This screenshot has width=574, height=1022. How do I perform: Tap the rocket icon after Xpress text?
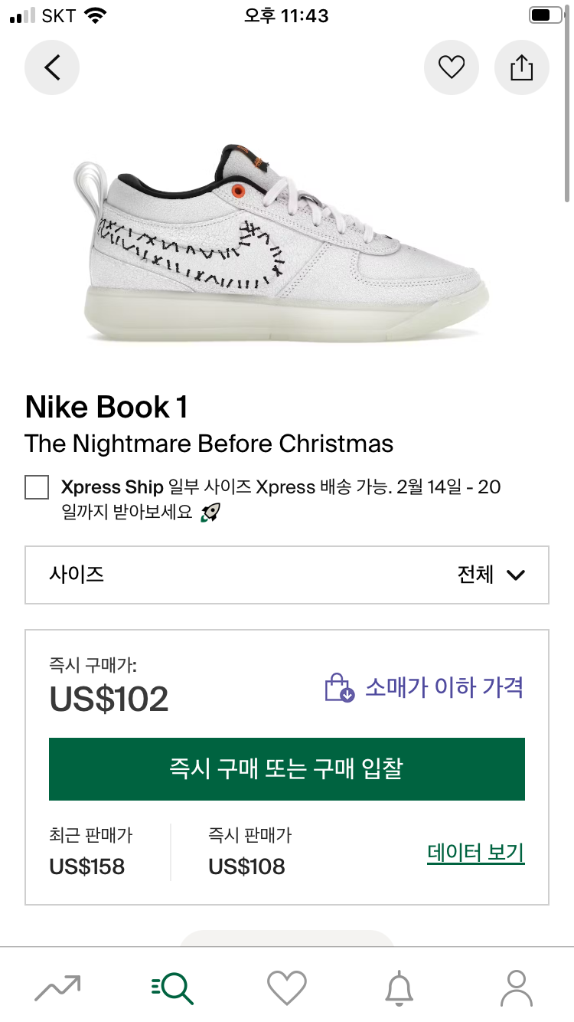(210, 513)
